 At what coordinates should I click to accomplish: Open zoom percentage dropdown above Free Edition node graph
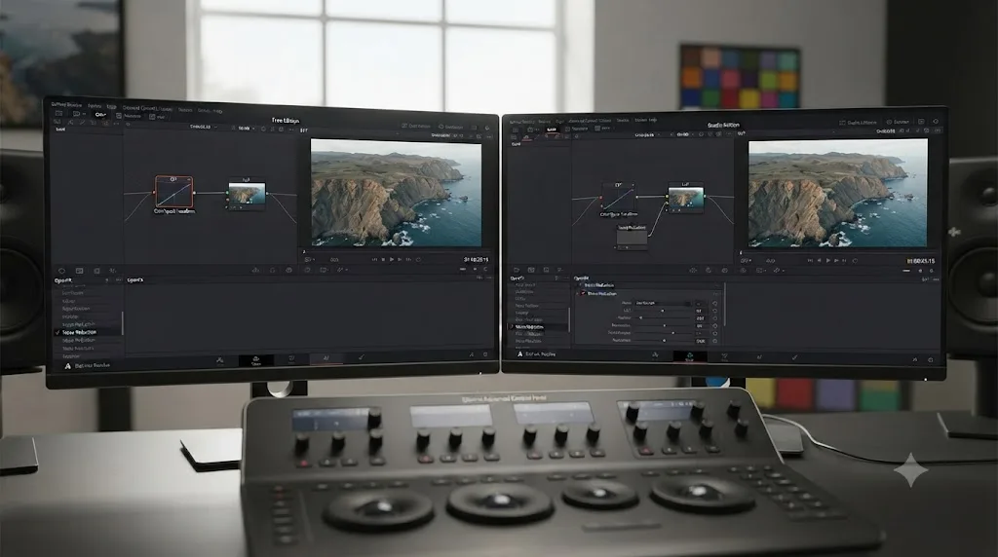[246, 128]
